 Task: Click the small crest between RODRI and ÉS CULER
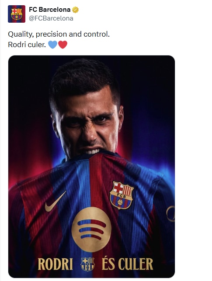click(87, 264)
